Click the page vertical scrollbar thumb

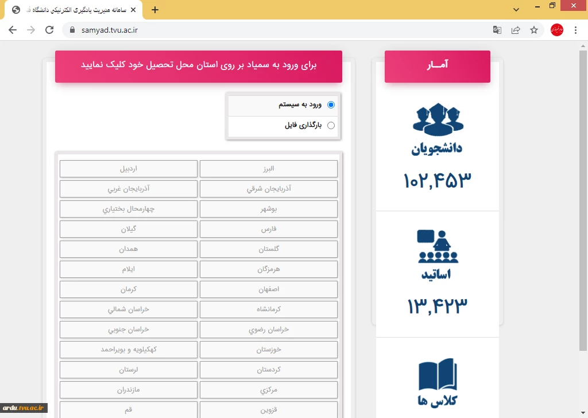pyautogui.click(x=583, y=201)
